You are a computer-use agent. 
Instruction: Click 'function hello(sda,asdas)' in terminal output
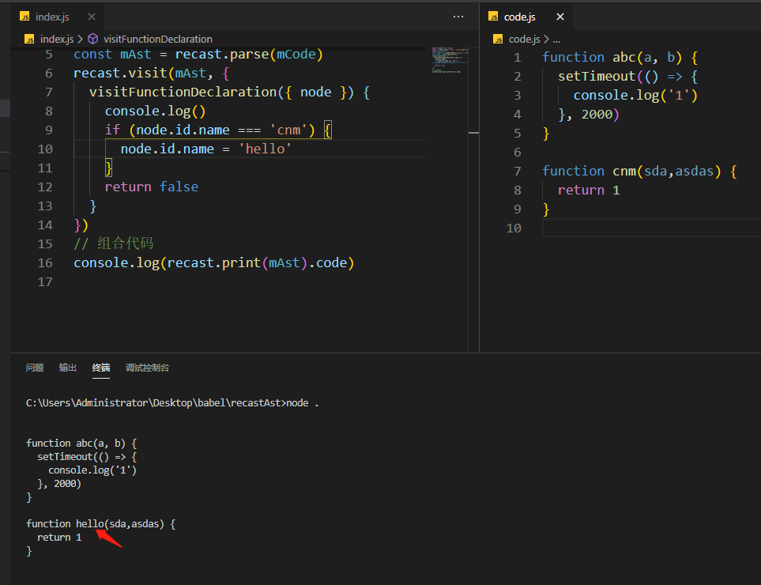tap(95, 524)
